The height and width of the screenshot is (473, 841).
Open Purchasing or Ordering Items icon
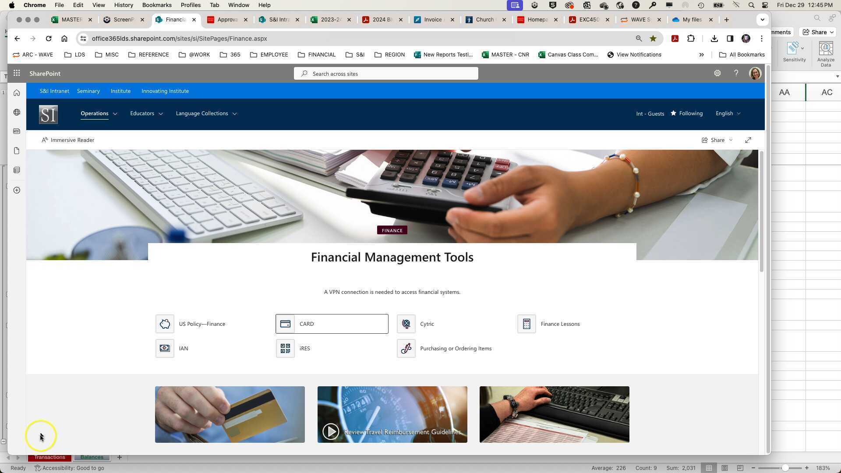click(406, 349)
